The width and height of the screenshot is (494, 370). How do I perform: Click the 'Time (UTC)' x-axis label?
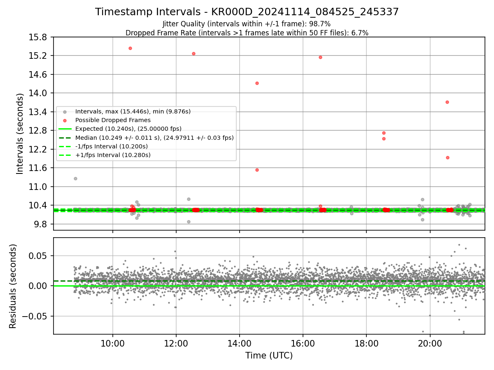tap(269, 356)
